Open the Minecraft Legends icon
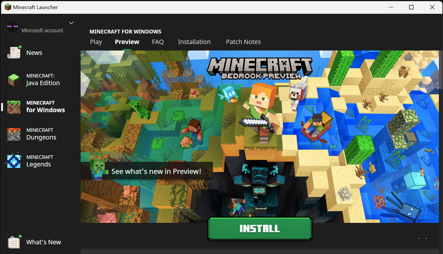 (14, 161)
